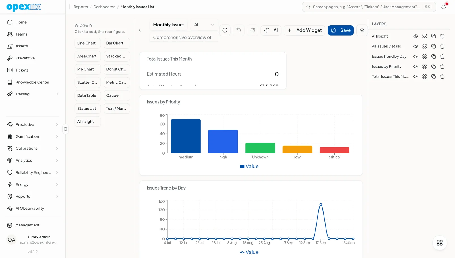Focus the Issues Trend by Day layer
This screenshot has height=258, width=455.
(x=425, y=57)
